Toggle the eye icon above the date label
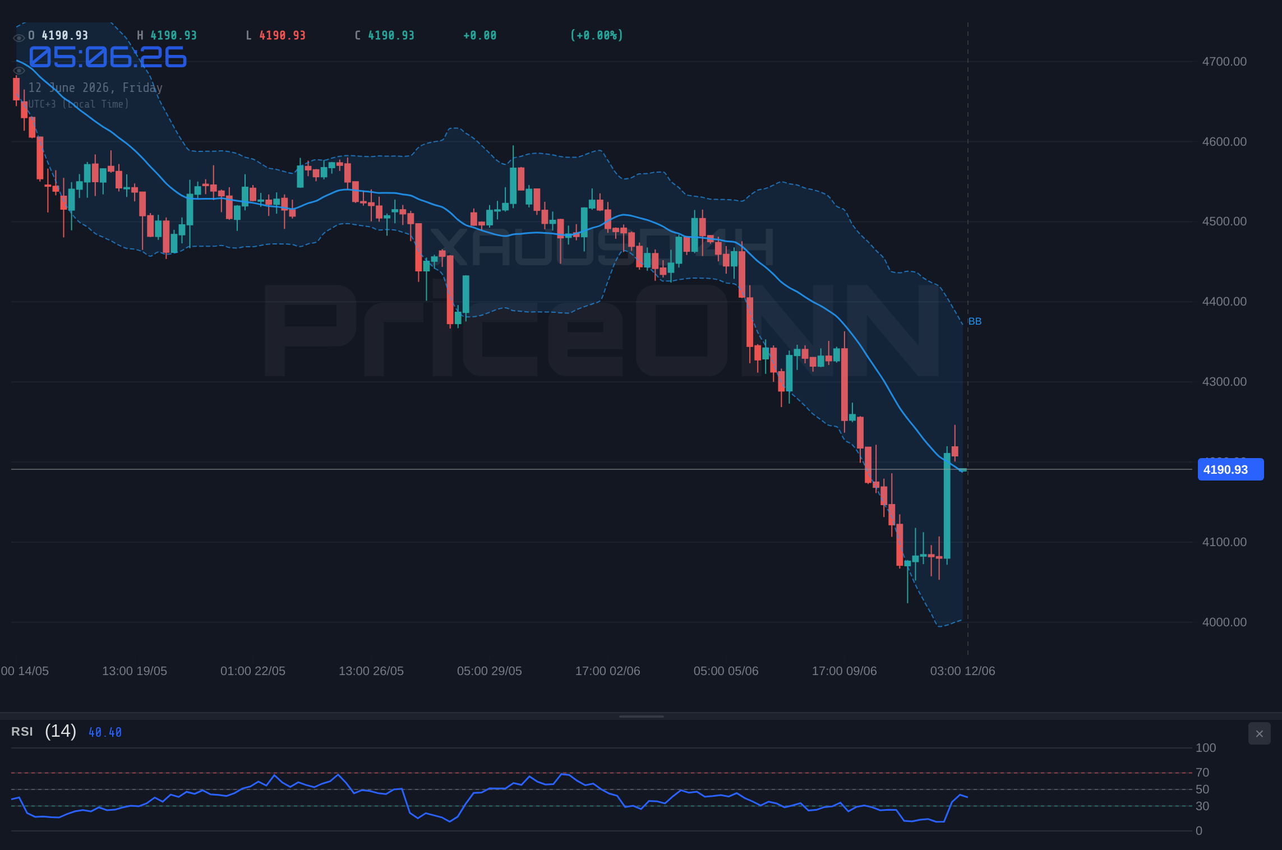The image size is (1282, 850). (19, 71)
